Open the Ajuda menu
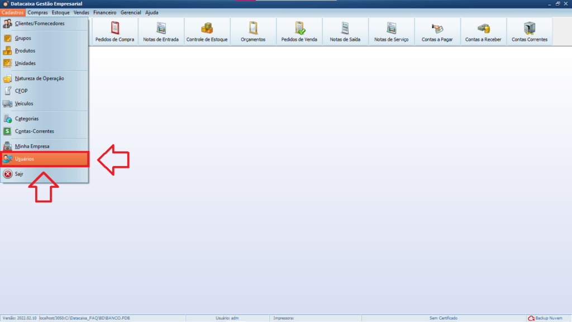Viewport: 572px width, 322px height. (x=152, y=12)
